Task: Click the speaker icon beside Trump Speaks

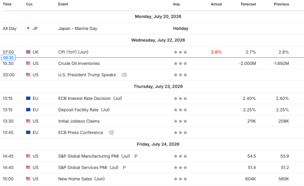Action: pos(124,75)
